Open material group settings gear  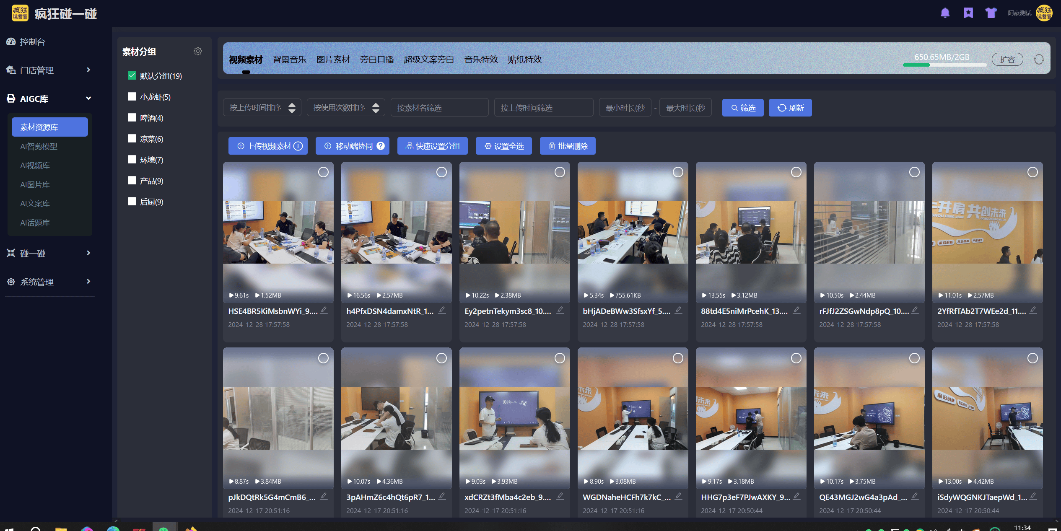point(198,51)
